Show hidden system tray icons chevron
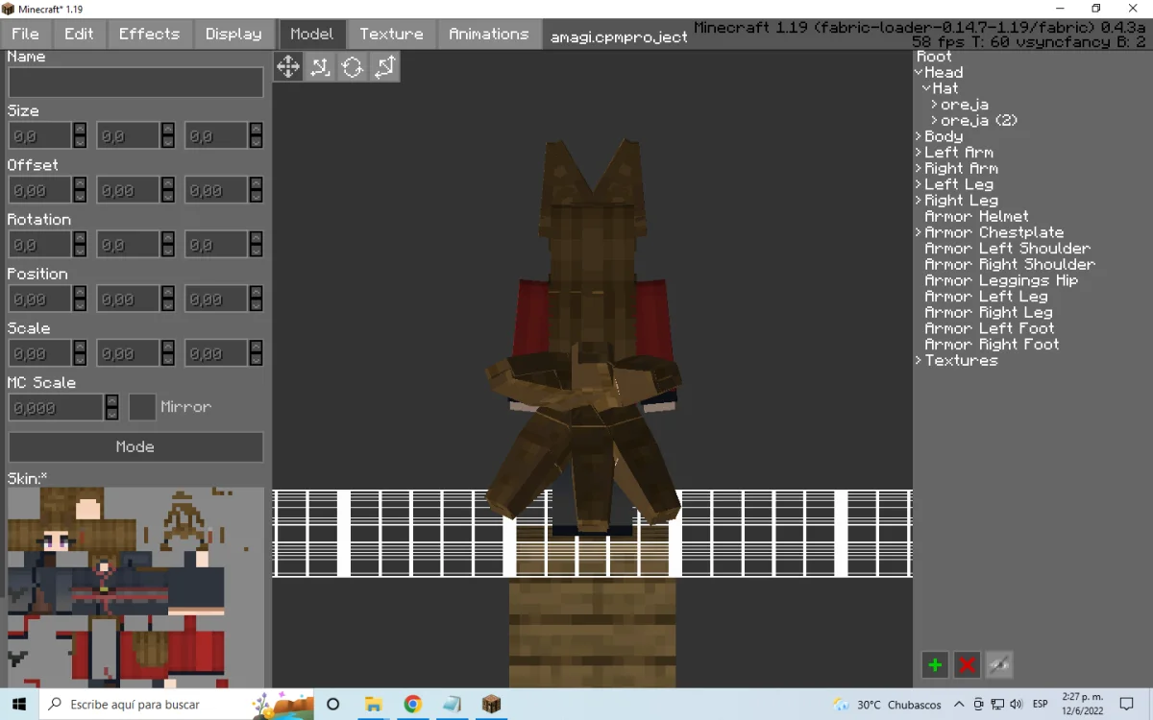Image resolution: width=1153 pixels, height=720 pixels. point(959,705)
